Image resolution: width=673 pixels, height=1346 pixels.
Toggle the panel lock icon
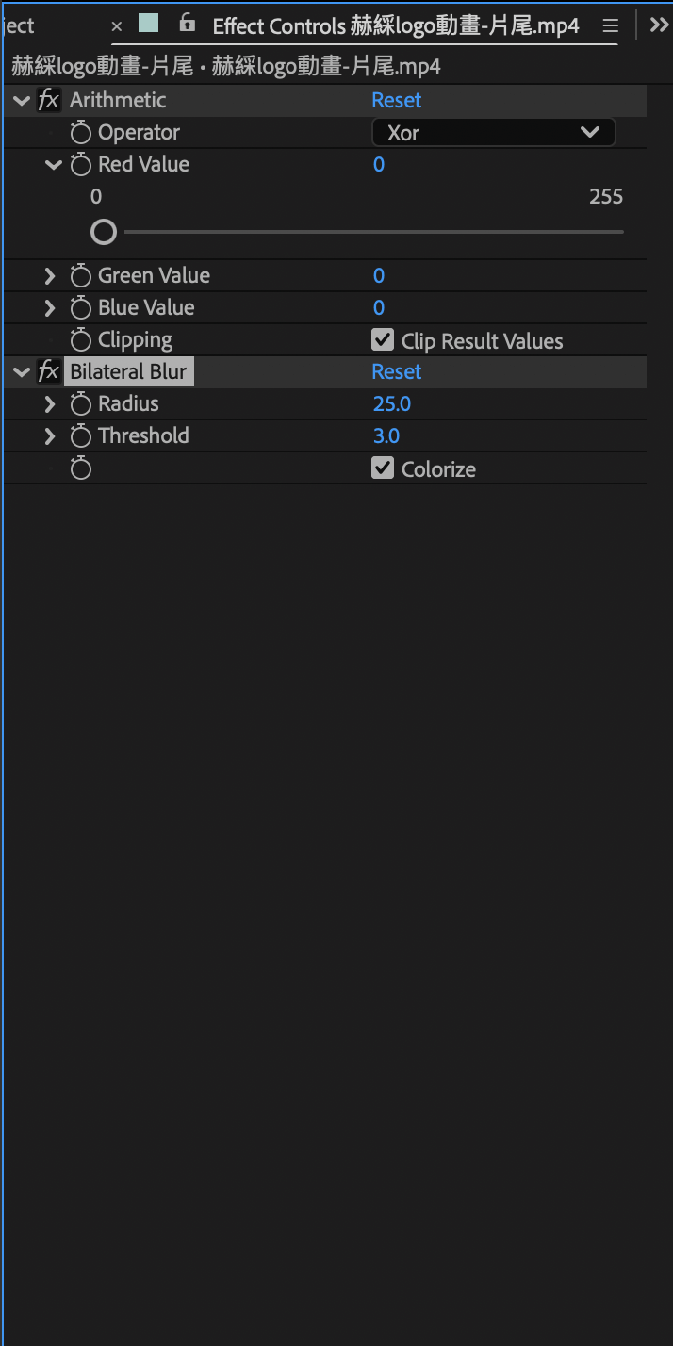click(x=188, y=23)
